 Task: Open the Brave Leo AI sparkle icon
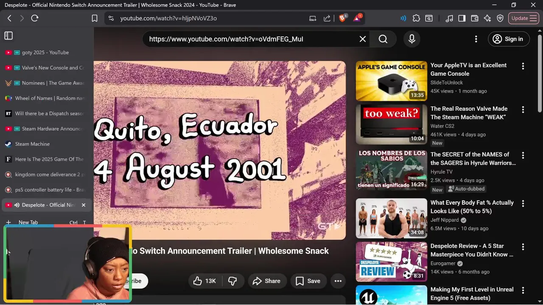pyautogui.click(x=487, y=18)
